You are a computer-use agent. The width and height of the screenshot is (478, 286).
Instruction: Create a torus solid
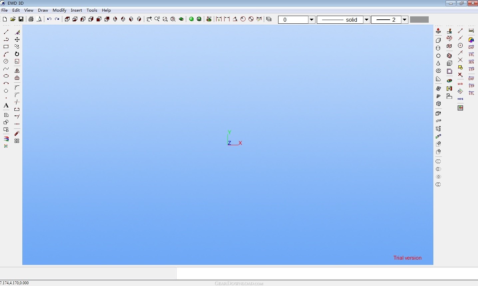tap(438, 71)
